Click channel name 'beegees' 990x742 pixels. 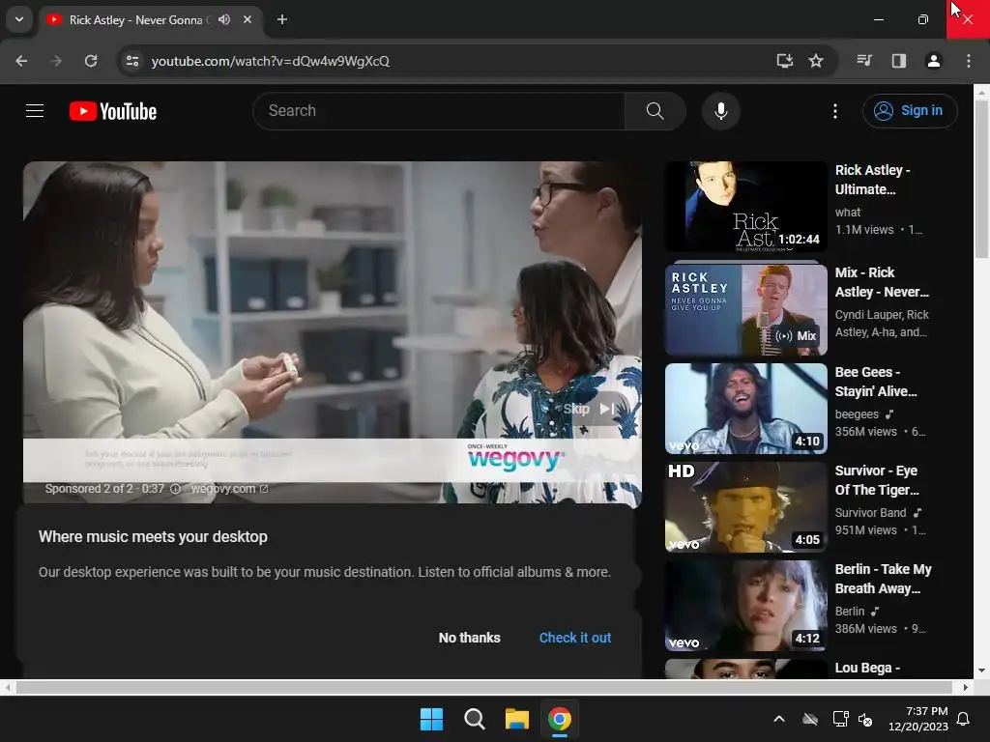857,414
